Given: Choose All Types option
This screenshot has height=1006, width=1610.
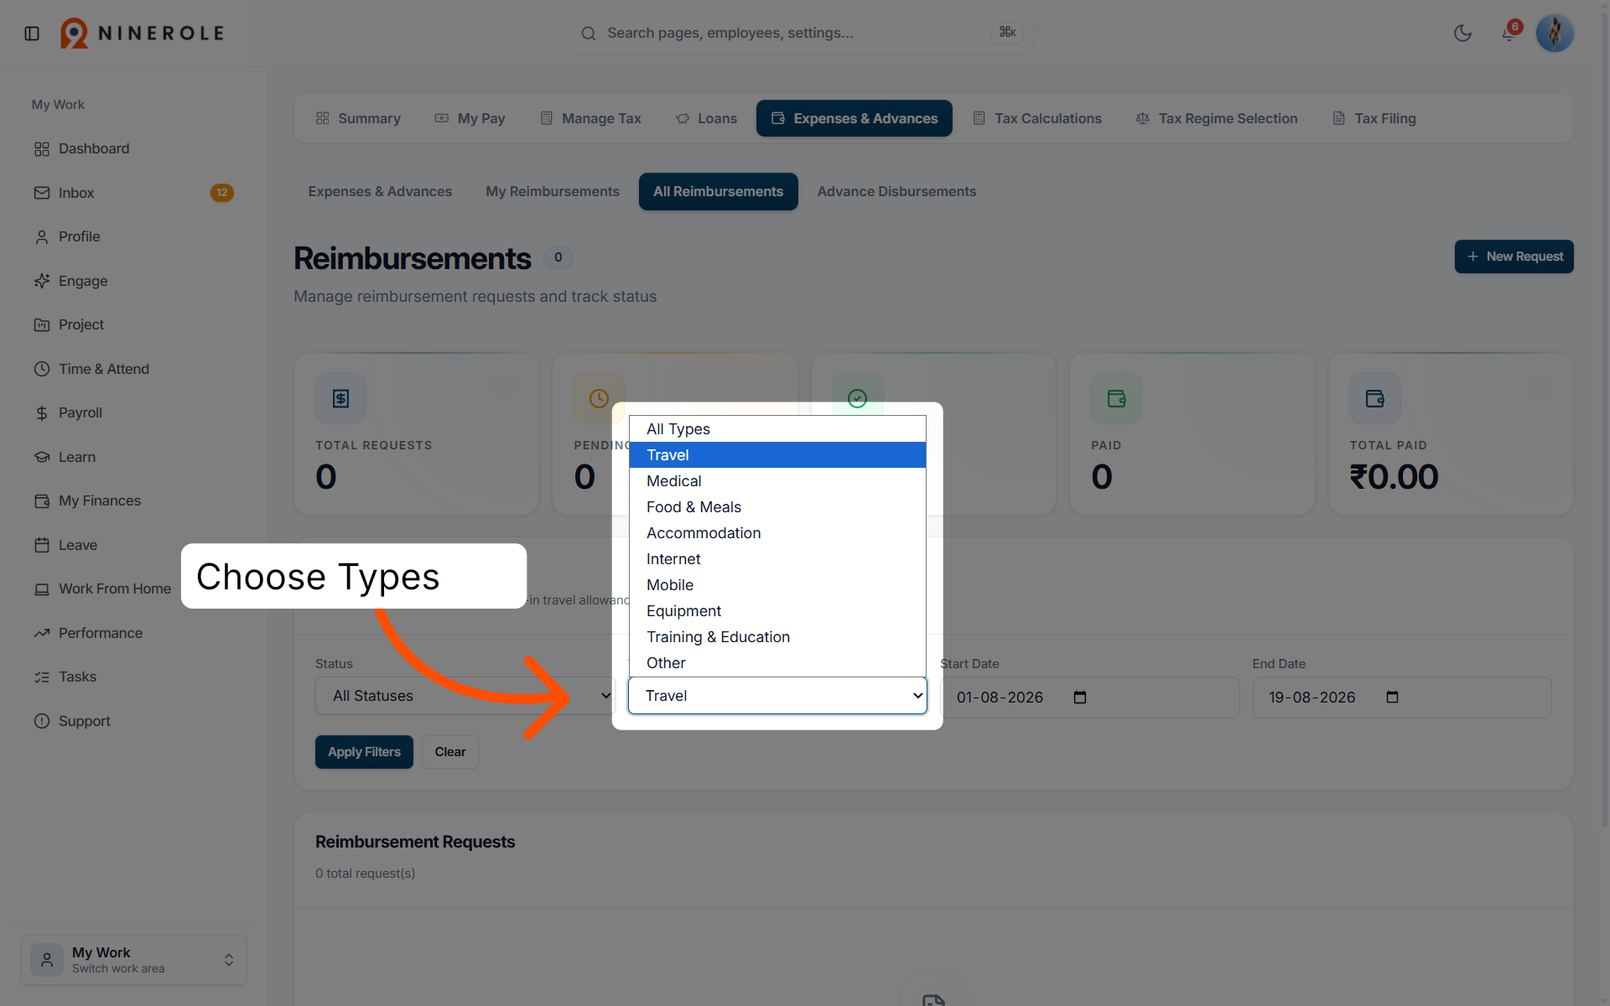Looking at the screenshot, I should (x=777, y=429).
